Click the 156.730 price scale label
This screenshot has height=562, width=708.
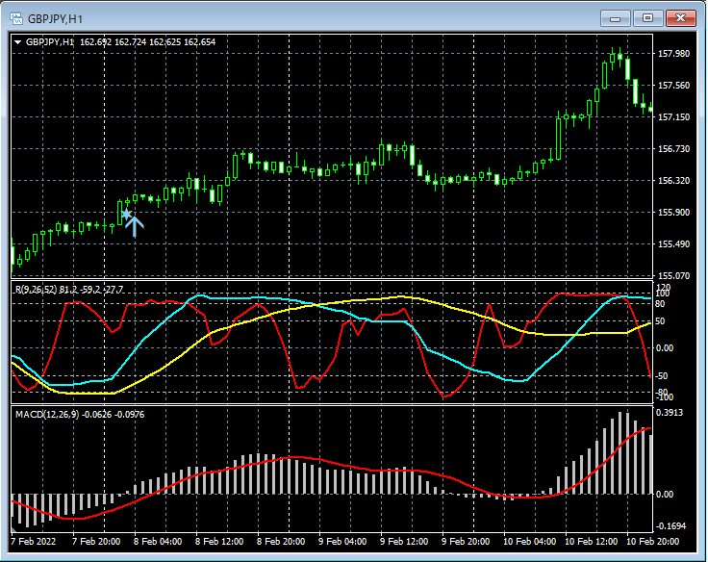pyautogui.click(x=673, y=148)
